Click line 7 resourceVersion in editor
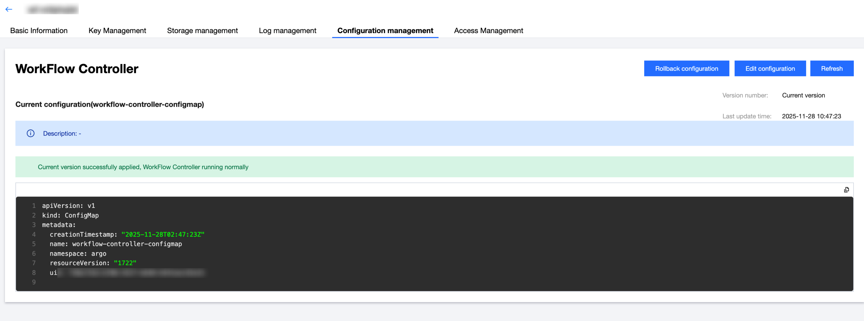The width and height of the screenshot is (864, 321). (93, 263)
